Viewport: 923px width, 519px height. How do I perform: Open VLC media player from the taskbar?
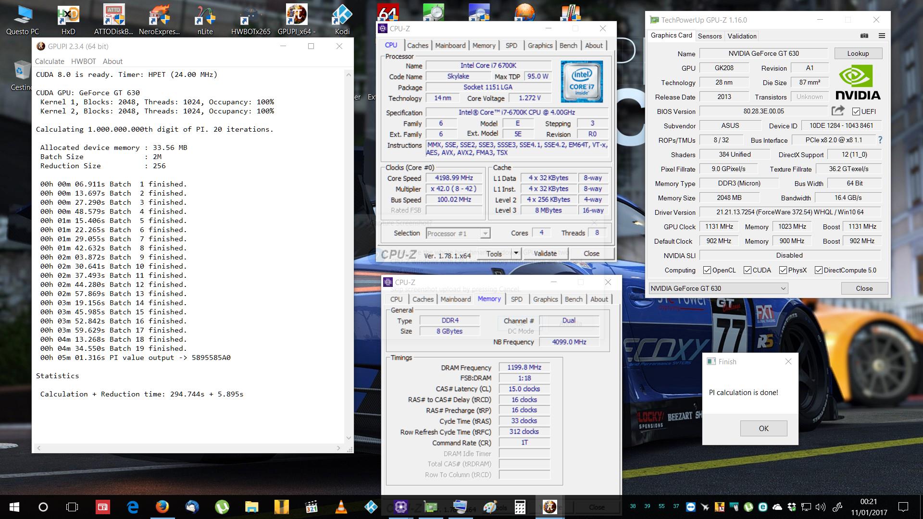coord(341,507)
